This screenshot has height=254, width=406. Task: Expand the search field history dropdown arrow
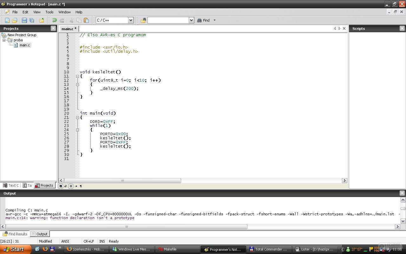[191, 20]
